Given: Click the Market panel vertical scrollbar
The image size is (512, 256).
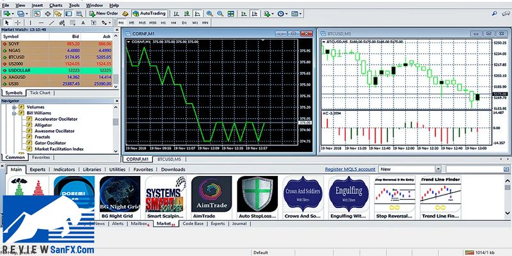Looking at the screenshot, I should [x=508, y=197].
